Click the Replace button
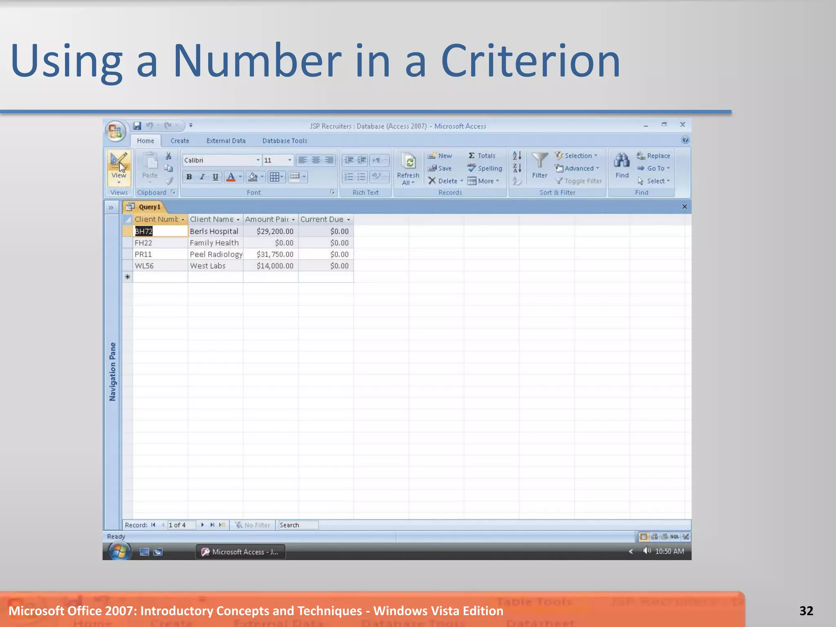 click(x=653, y=156)
